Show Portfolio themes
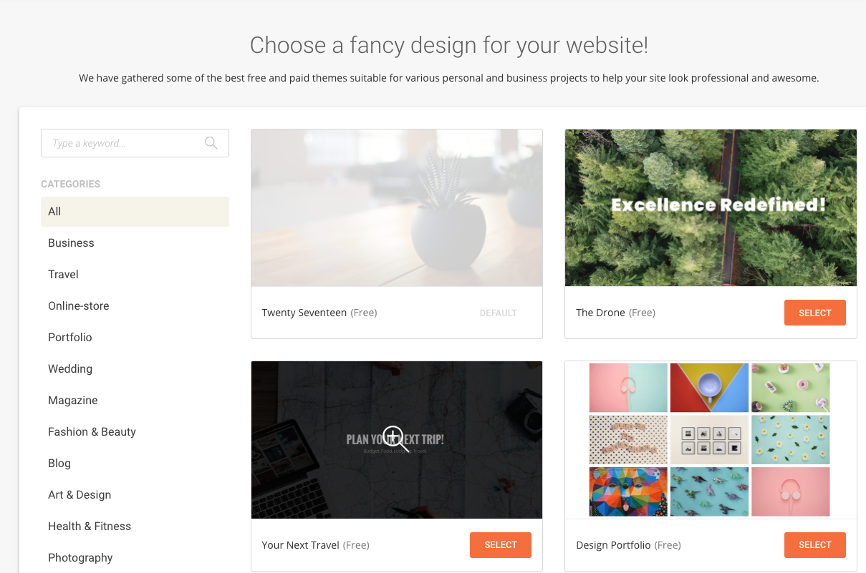The width and height of the screenshot is (866, 573). 70,338
